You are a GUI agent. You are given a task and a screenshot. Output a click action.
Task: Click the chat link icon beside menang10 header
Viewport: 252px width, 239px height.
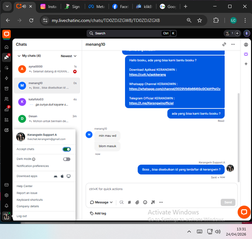[x=224, y=44]
